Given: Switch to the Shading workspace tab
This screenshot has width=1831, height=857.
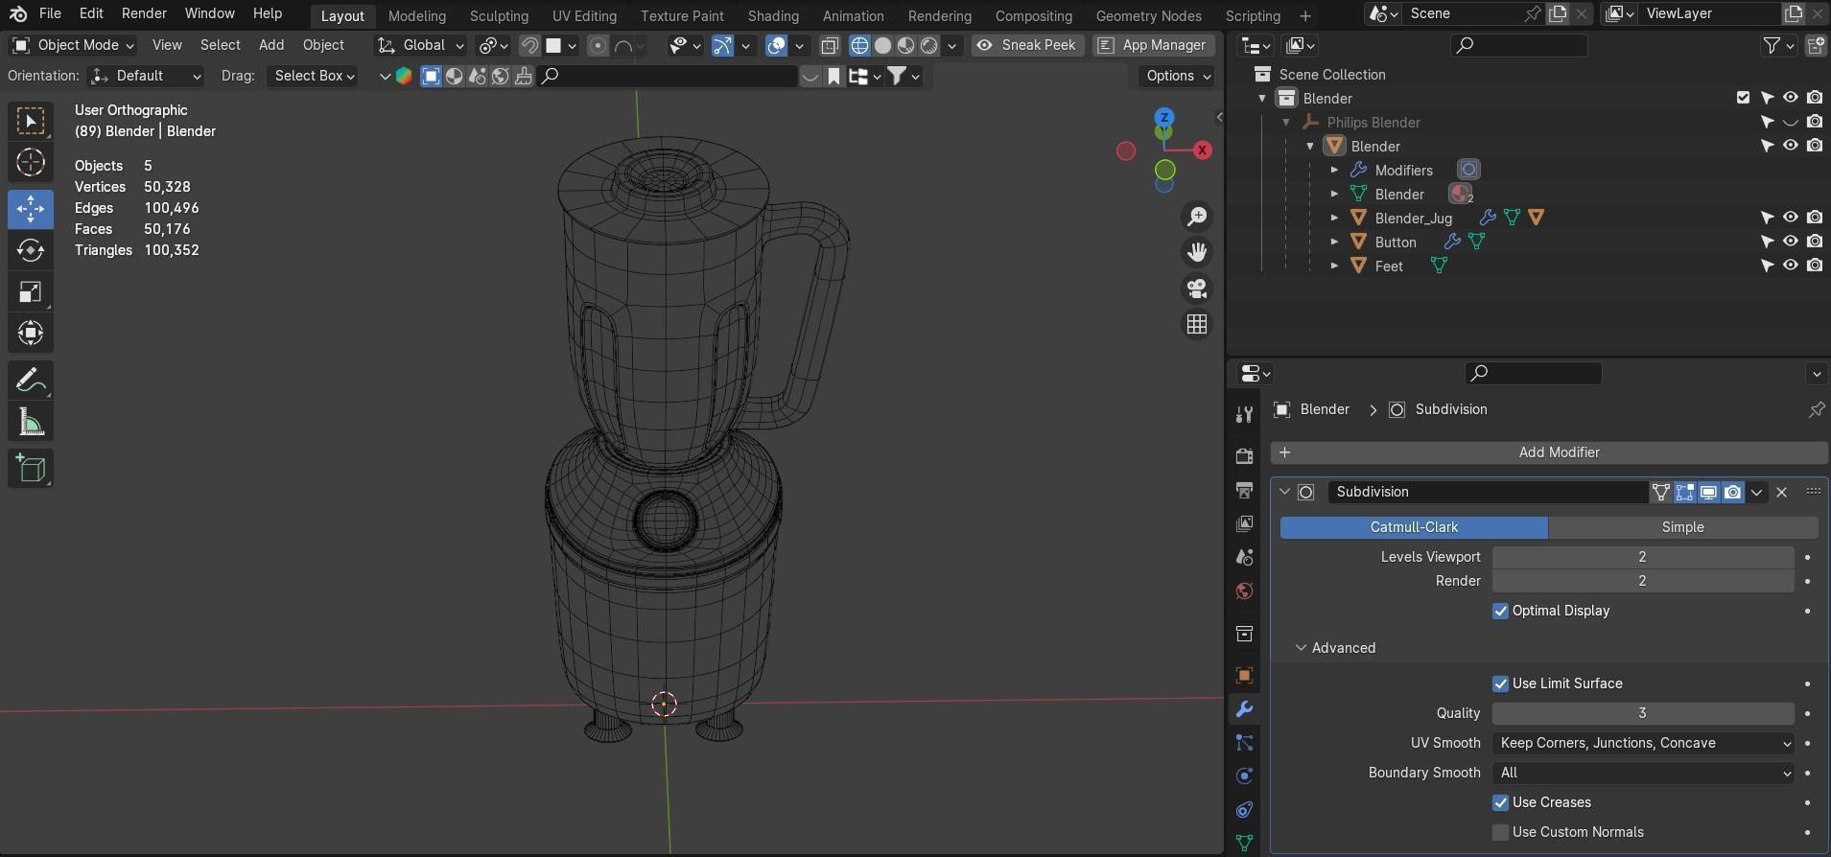Looking at the screenshot, I should [773, 15].
